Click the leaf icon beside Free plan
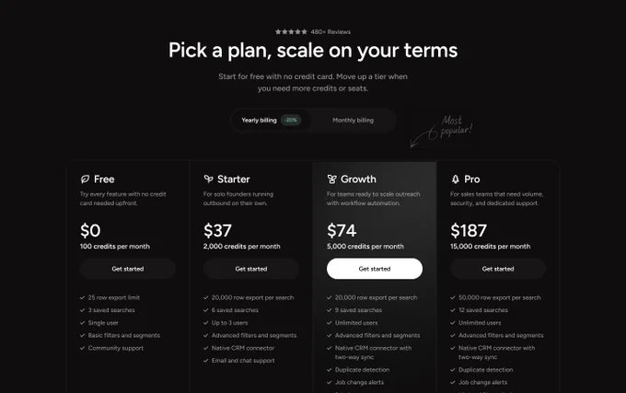Image resolution: width=626 pixels, height=393 pixels. [x=85, y=179]
